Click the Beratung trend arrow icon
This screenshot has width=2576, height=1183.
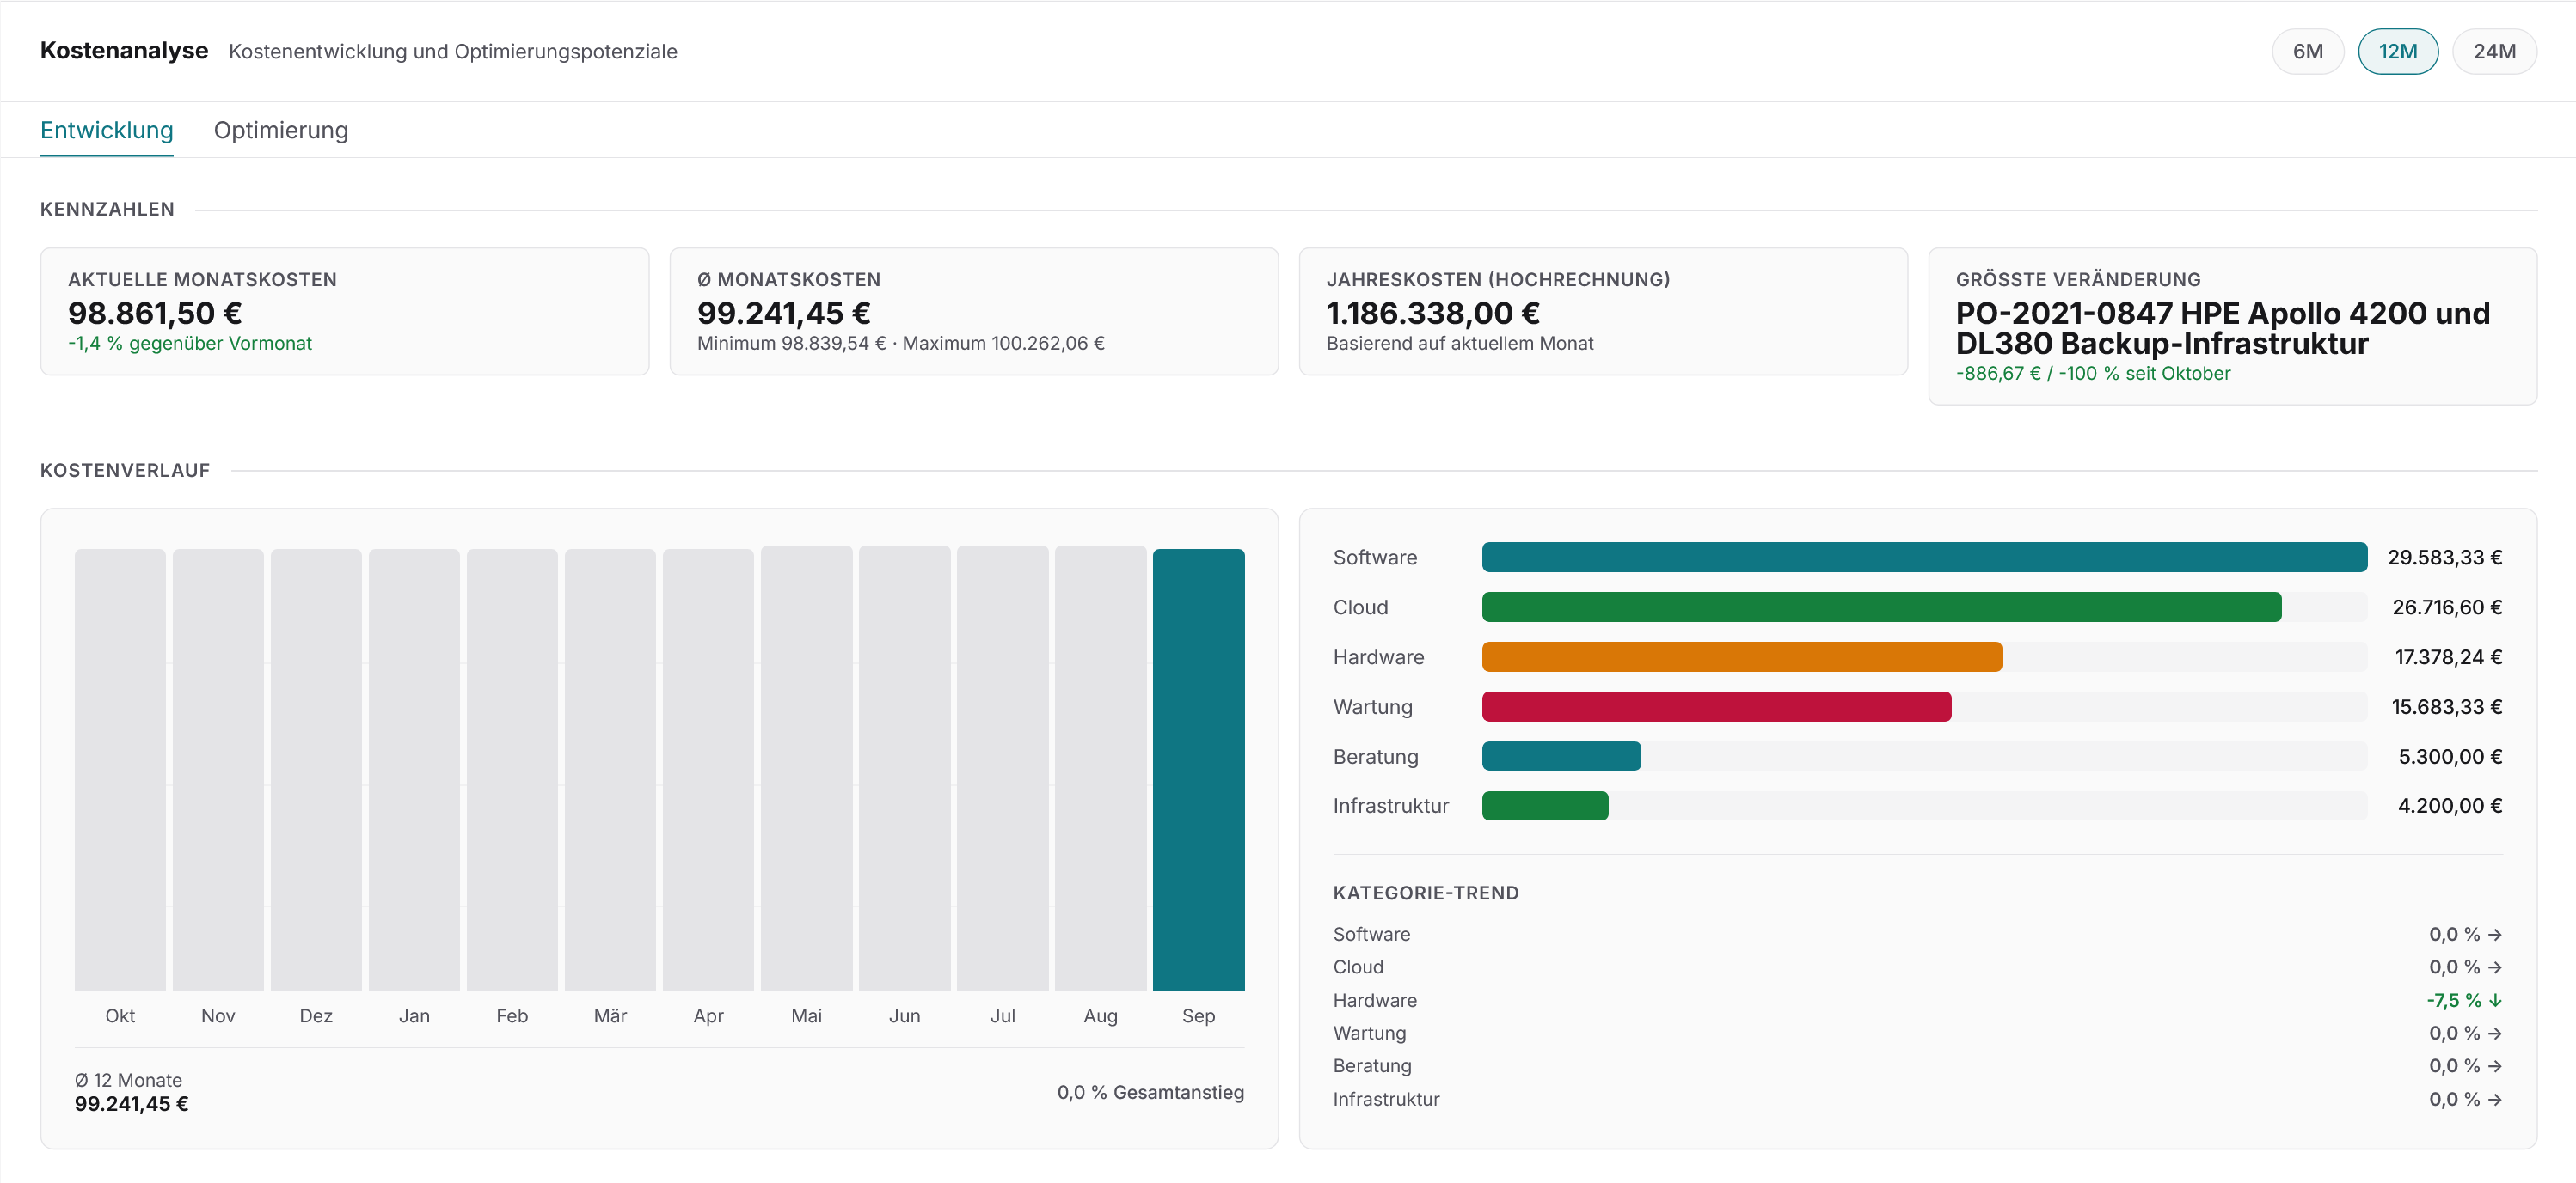[x=2495, y=1066]
